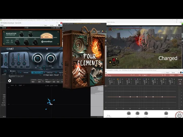Adjust the Radiator Mix knob
Image resolution: width=183 pixels, height=137 pixels.
pyautogui.click(x=35, y=42)
